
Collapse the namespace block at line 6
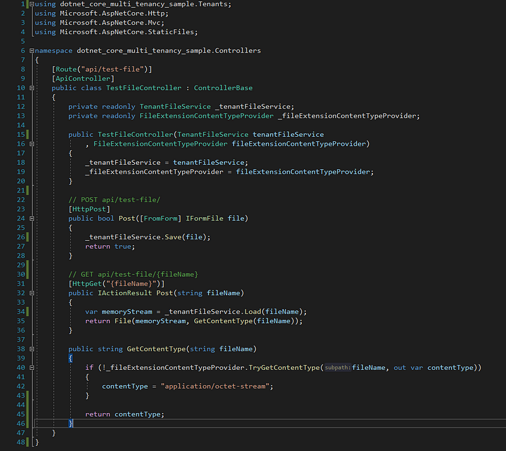pyautogui.click(x=32, y=51)
